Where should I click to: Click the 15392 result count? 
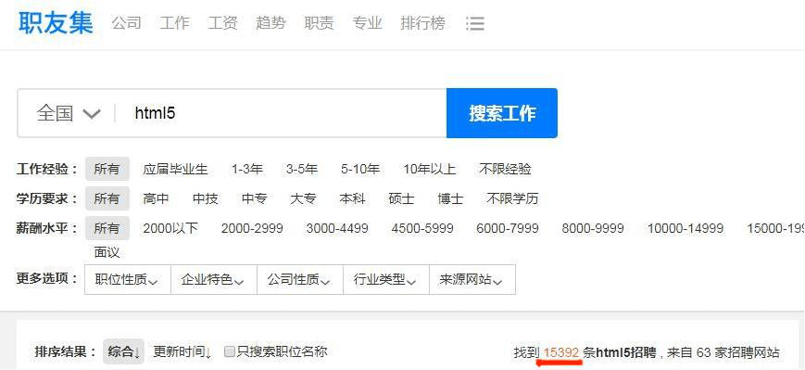point(561,352)
